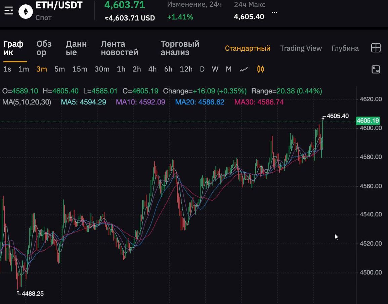Click the green 4605.19 current price label

pyautogui.click(x=368, y=121)
